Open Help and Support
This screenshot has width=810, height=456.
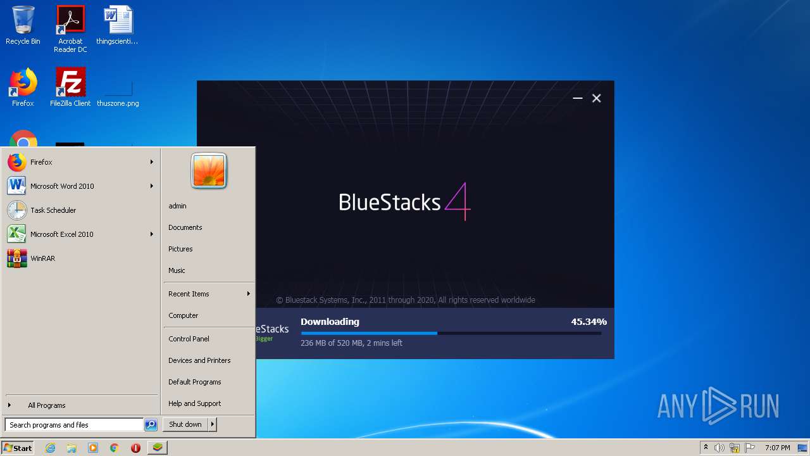click(195, 403)
